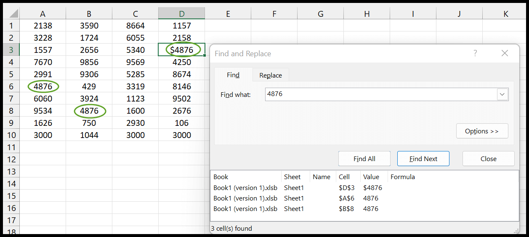This screenshot has width=529, height=237.
Task: Click the Find Next button
Action: [423, 159]
